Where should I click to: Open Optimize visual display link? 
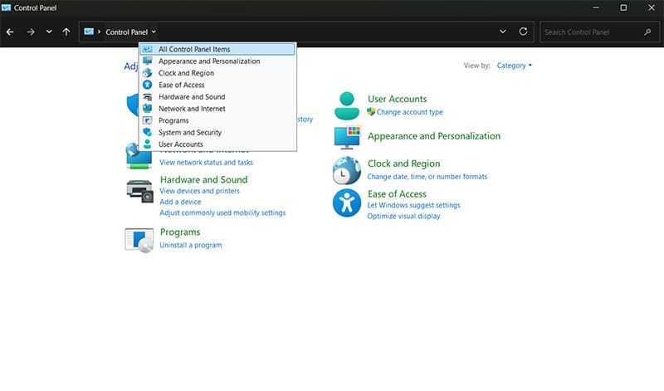tap(403, 216)
